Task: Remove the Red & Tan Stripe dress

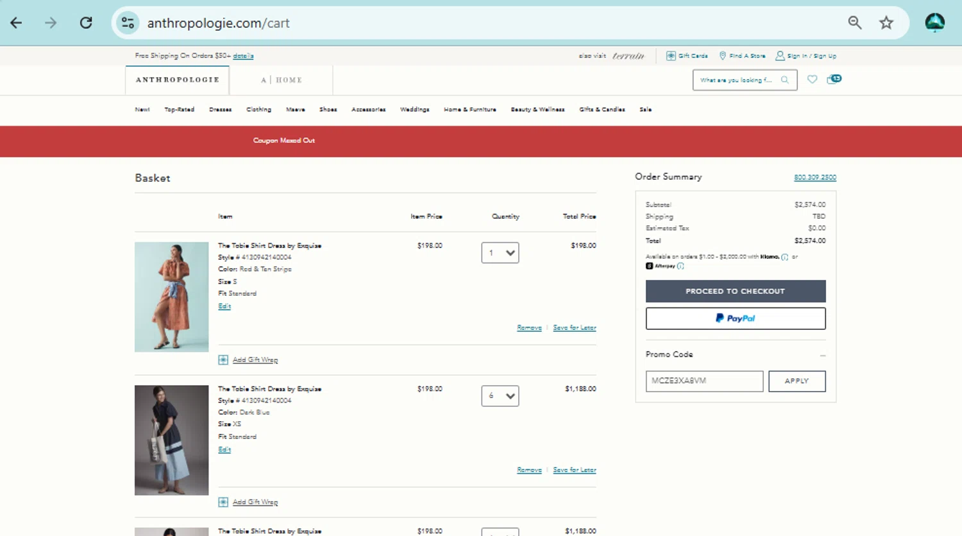Action: (x=529, y=328)
